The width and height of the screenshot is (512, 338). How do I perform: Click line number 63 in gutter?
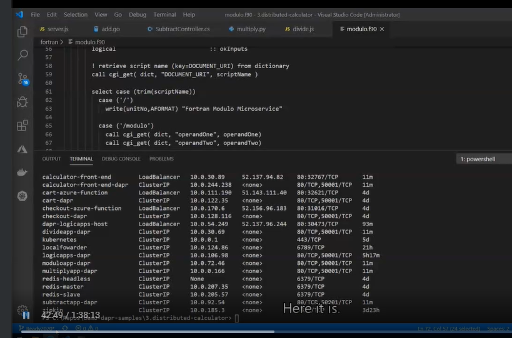coord(49,109)
